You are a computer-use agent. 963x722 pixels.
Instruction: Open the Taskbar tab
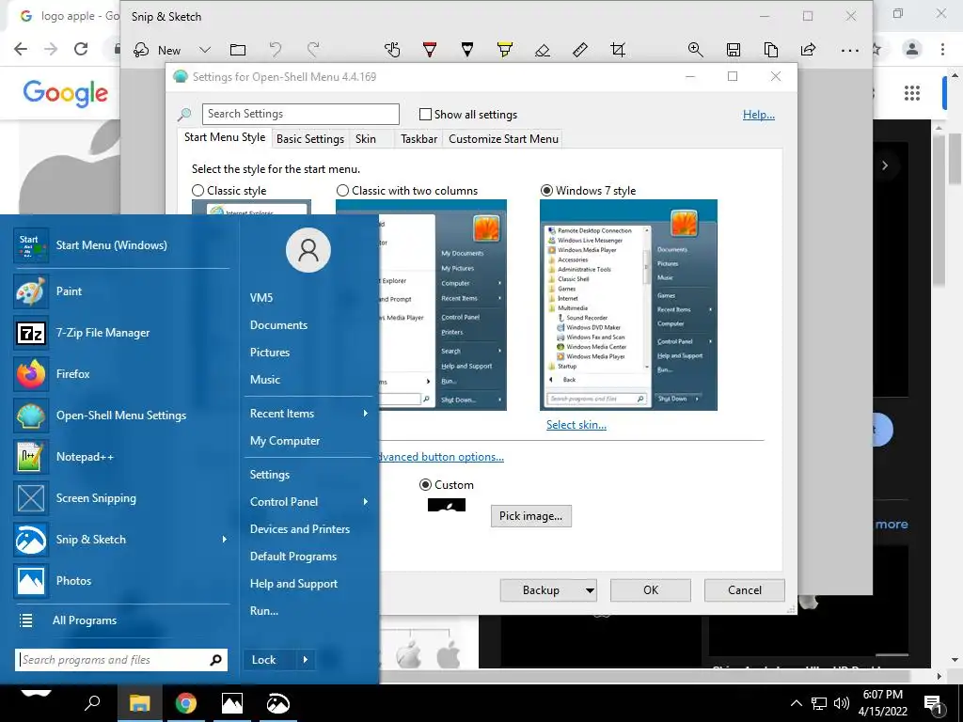(x=418, y=139)
